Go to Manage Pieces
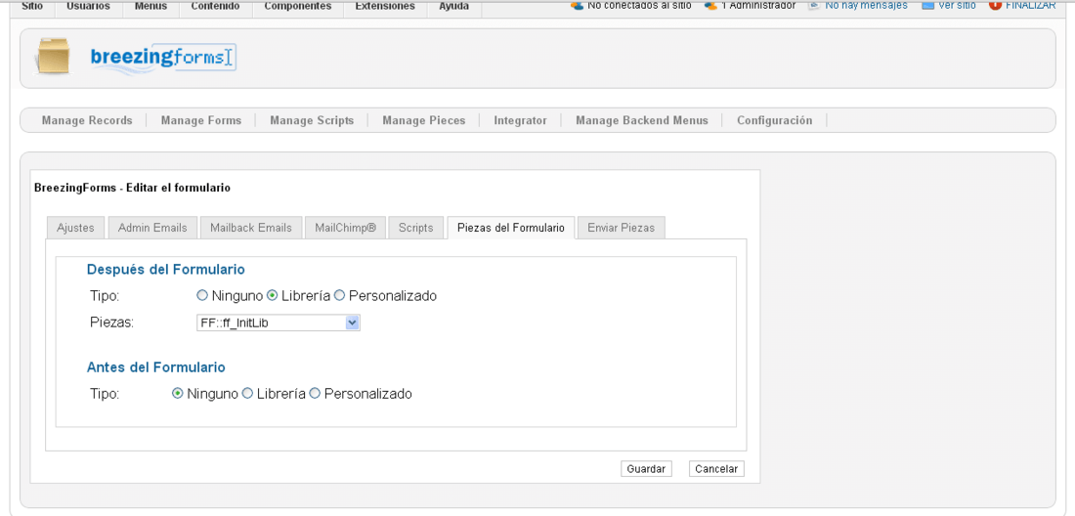This screenshot has width=1075, height=516. [x=424, y=120]
